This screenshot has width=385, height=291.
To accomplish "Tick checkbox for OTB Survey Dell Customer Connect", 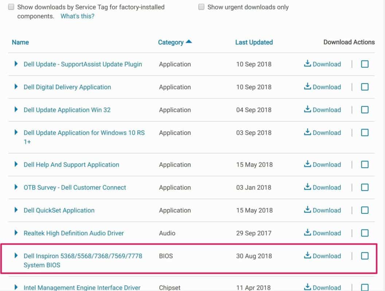I will pyautogui.click(x=365, y=187).
